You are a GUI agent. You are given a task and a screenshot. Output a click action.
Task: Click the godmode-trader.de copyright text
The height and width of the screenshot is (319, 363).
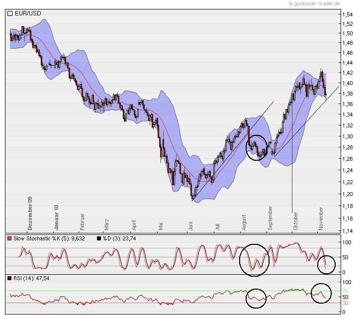315,3
